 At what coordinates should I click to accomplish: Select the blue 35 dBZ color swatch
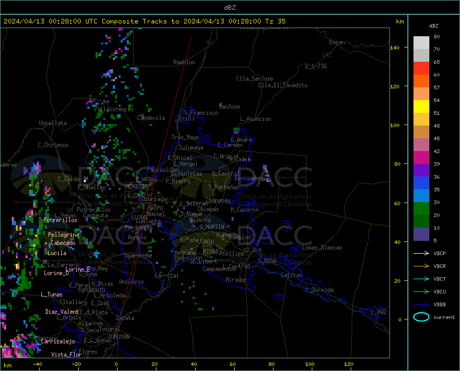421,183
